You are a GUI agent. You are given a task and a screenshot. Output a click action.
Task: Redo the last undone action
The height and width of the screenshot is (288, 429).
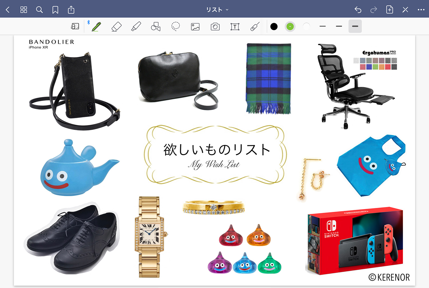tap(374, 10)
